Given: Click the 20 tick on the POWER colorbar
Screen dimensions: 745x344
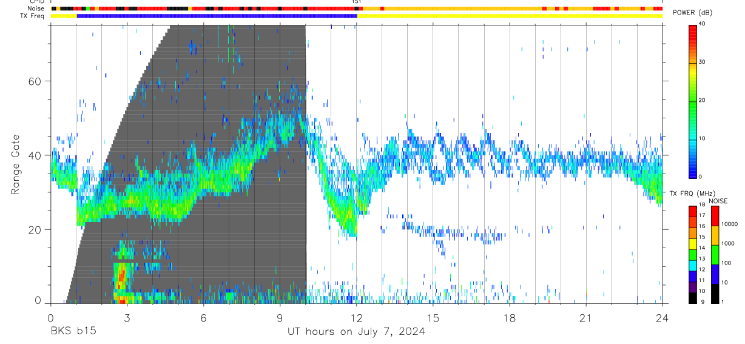Looking at the screenshot, I should click(701, 101).
